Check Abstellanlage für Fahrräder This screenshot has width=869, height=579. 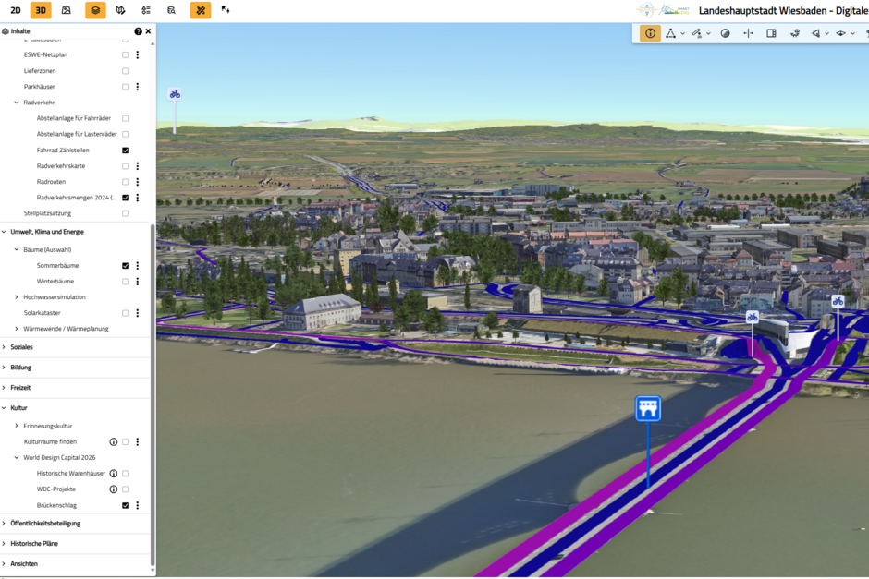coord(125,118)
